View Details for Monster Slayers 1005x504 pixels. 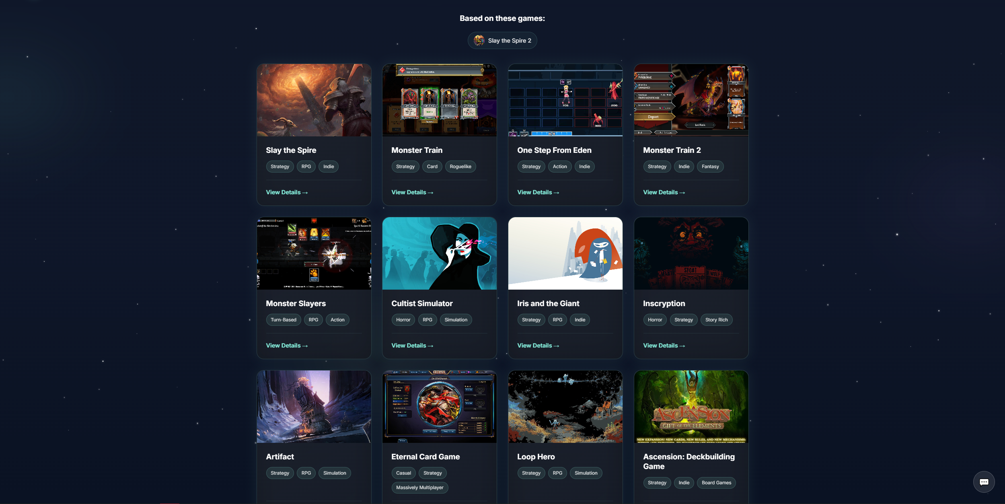coord(286,345)
